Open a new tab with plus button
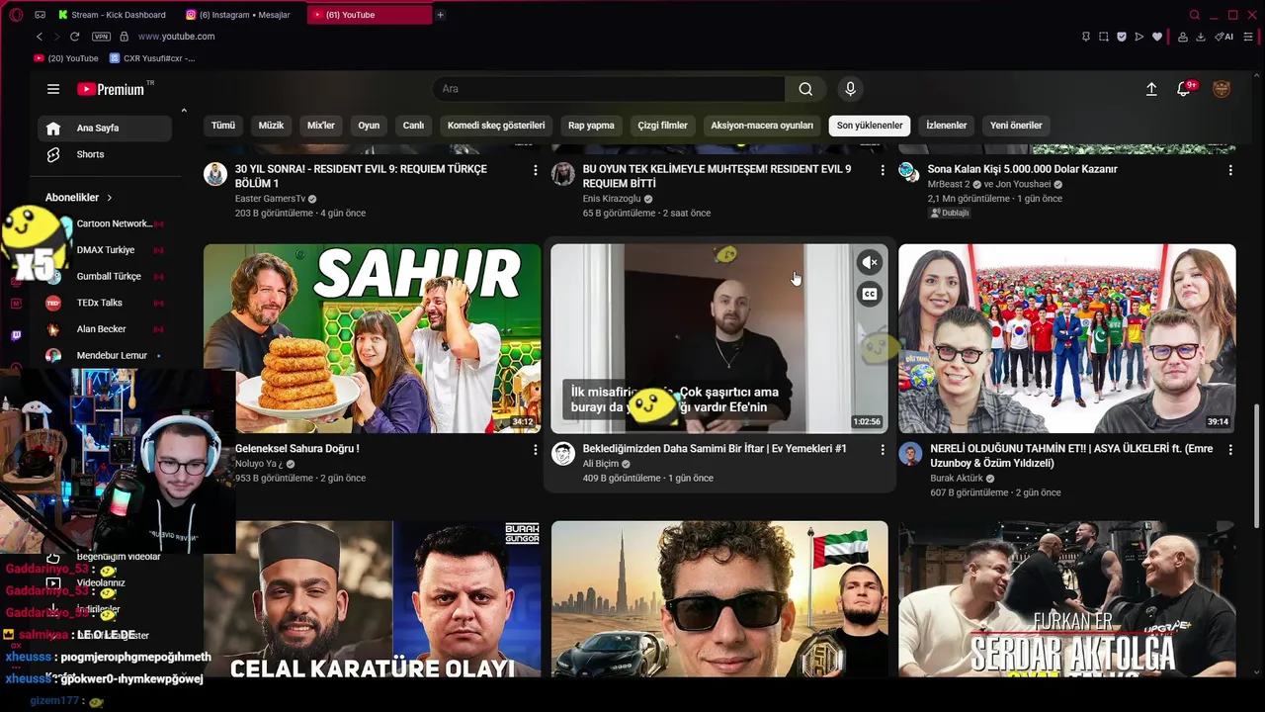Viewport: 1265px width, 712px height. click(x=440, y=15)
